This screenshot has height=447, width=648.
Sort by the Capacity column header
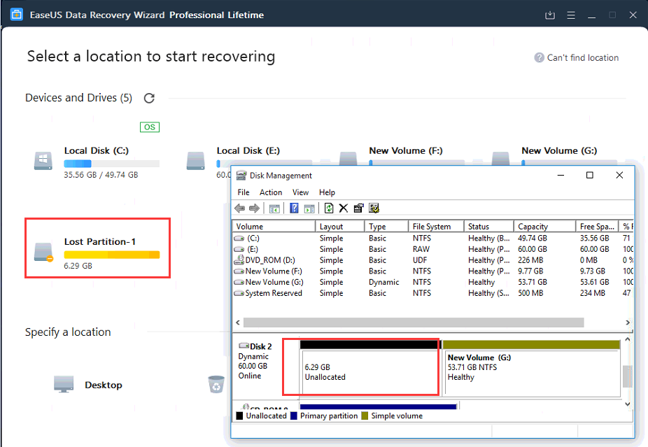(544, 227)
